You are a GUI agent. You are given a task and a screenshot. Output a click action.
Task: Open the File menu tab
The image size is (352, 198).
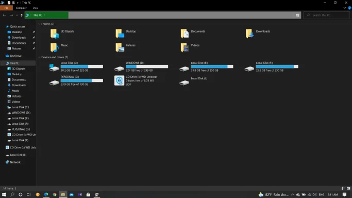click(x=6, y=8)
